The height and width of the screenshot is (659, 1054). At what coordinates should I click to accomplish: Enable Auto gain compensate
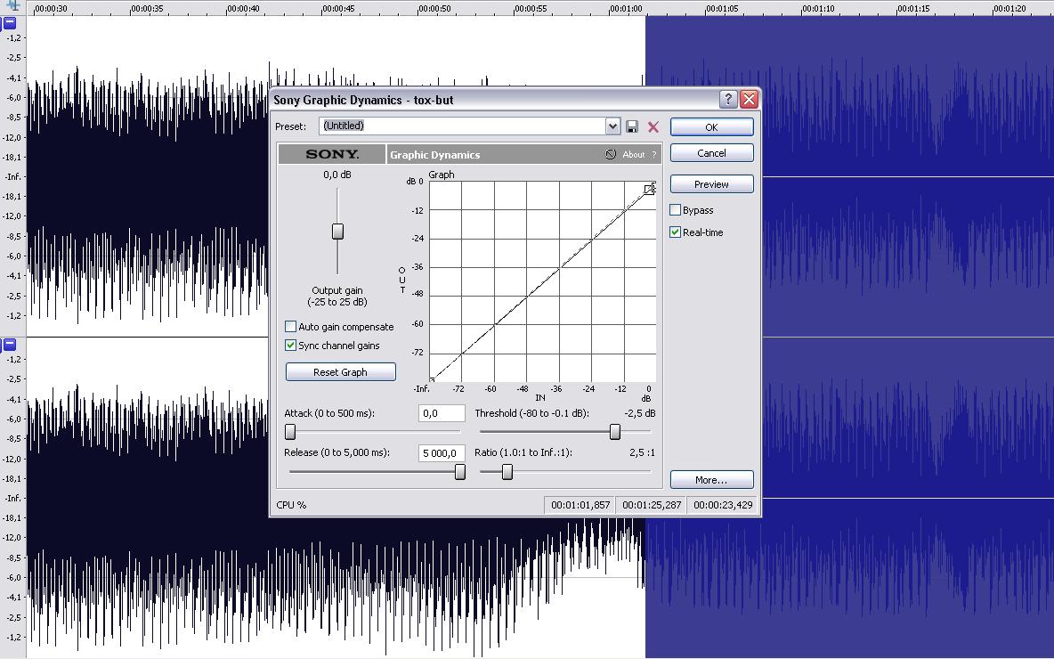coord(290,327)
